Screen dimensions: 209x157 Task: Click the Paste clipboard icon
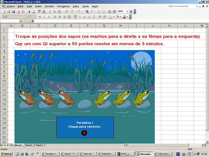tap(59, 11)
